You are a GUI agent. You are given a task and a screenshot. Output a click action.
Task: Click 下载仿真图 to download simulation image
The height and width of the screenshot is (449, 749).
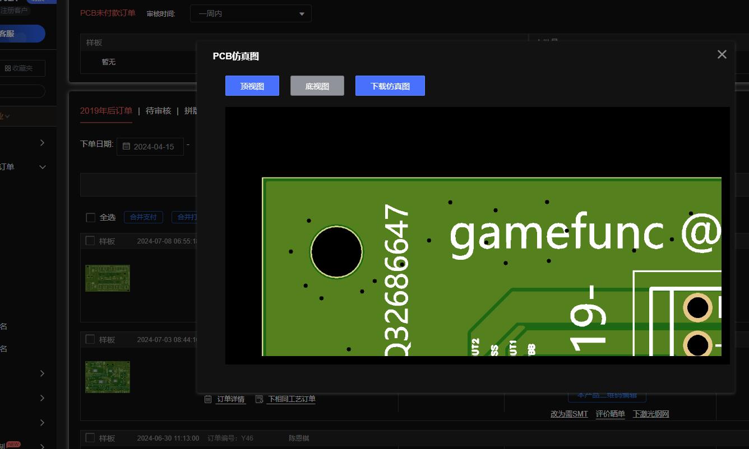[390, 86]
